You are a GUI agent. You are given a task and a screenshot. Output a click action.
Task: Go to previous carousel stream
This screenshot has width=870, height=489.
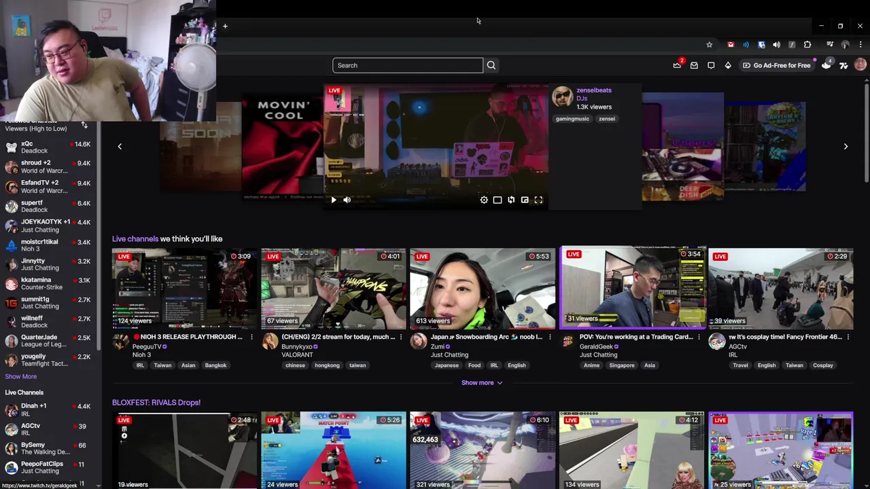pos(120,146)
